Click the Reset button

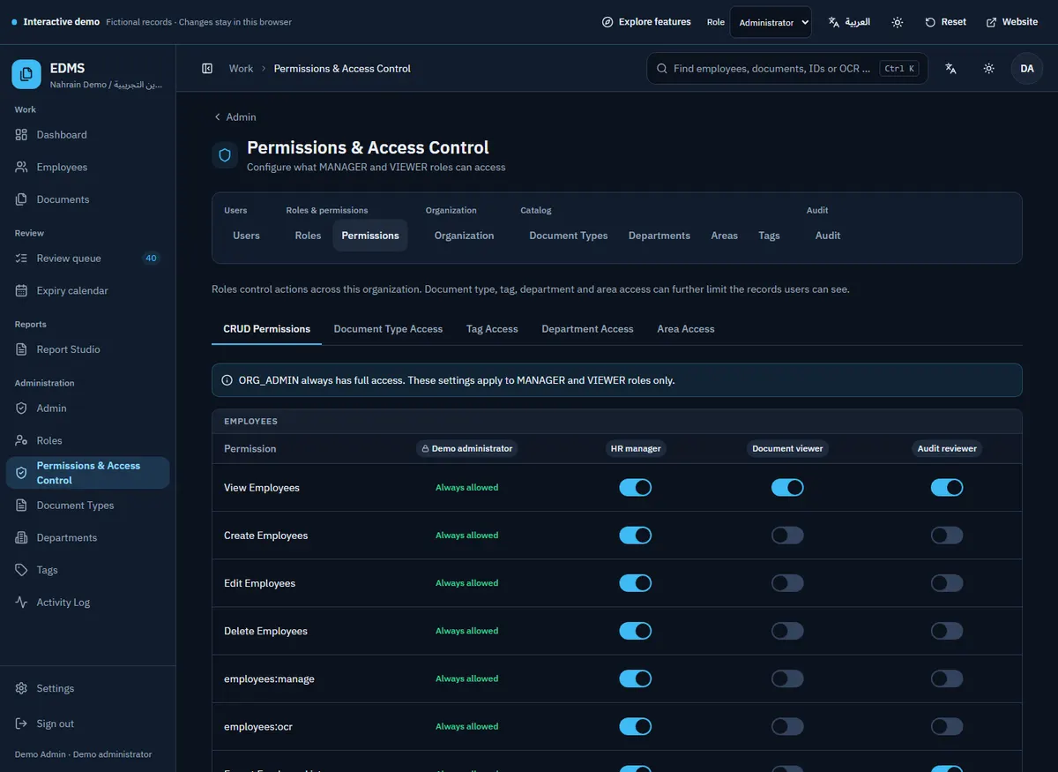(945, 22)
